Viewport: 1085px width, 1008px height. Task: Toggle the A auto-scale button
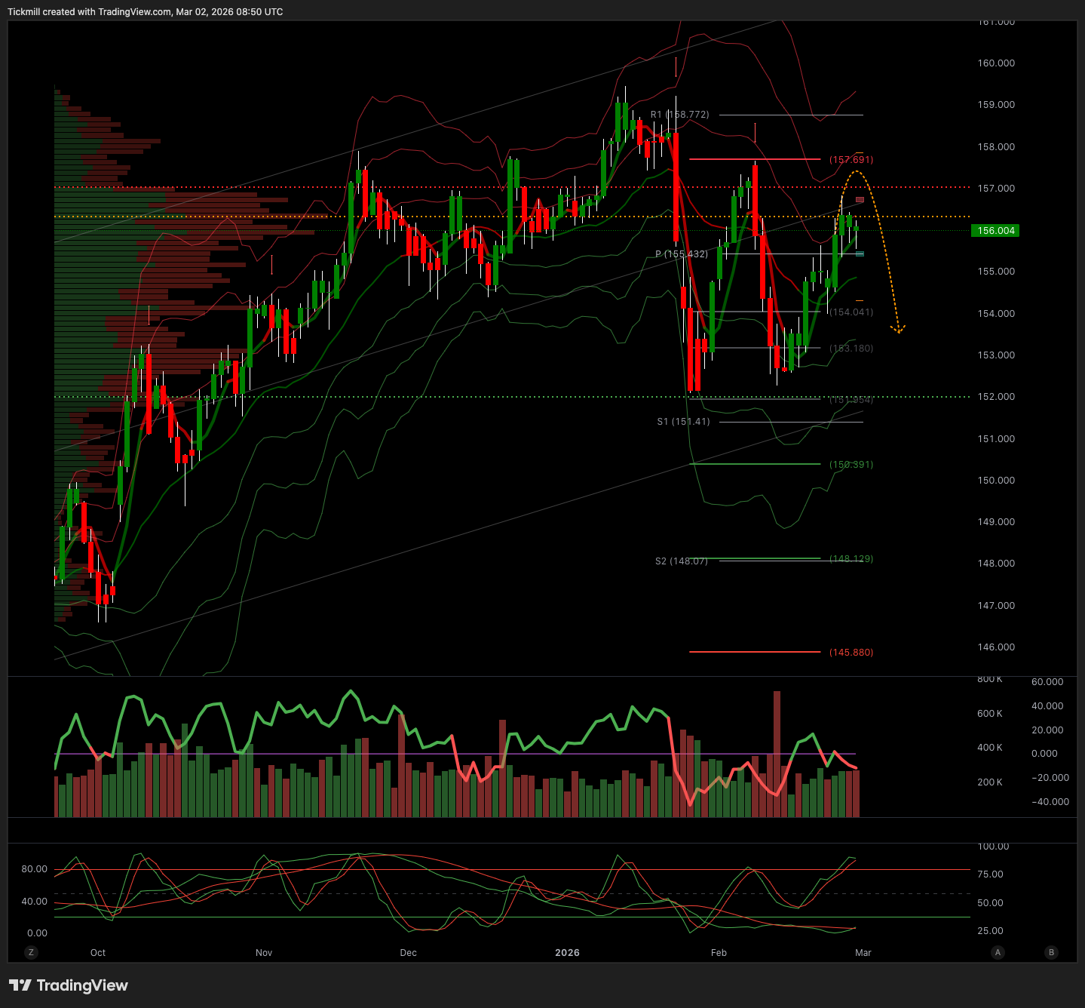[998, 952]
